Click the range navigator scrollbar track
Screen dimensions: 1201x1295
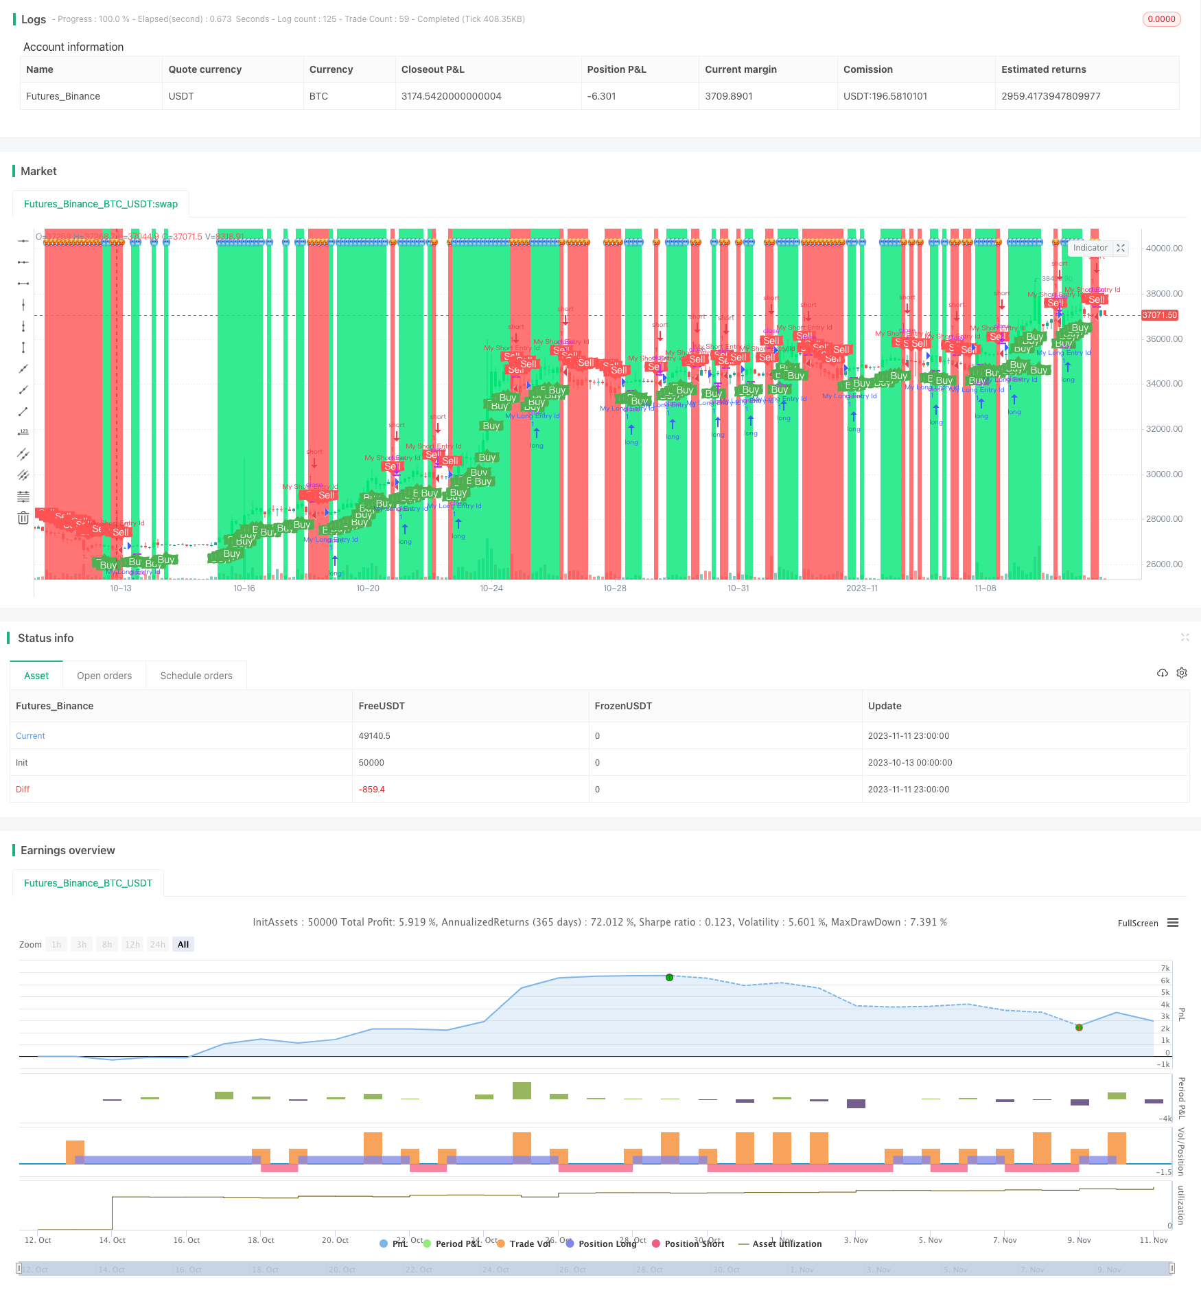pos(596,1268)
